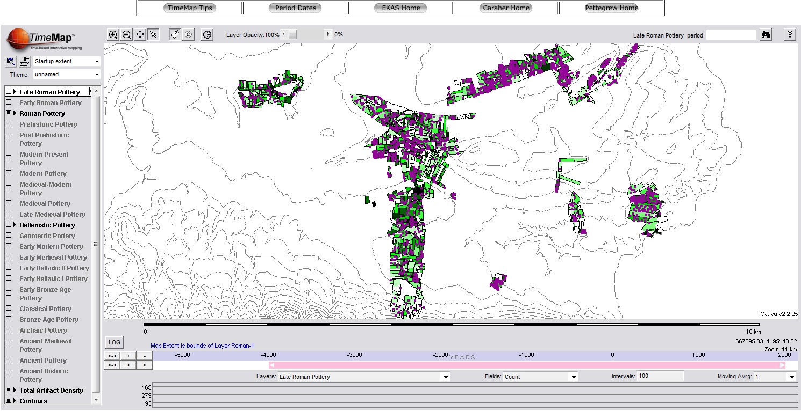Uncheck the Total Artifact Density layer
Viewport: 801px width, 411px height.
[x=9, y=390]
